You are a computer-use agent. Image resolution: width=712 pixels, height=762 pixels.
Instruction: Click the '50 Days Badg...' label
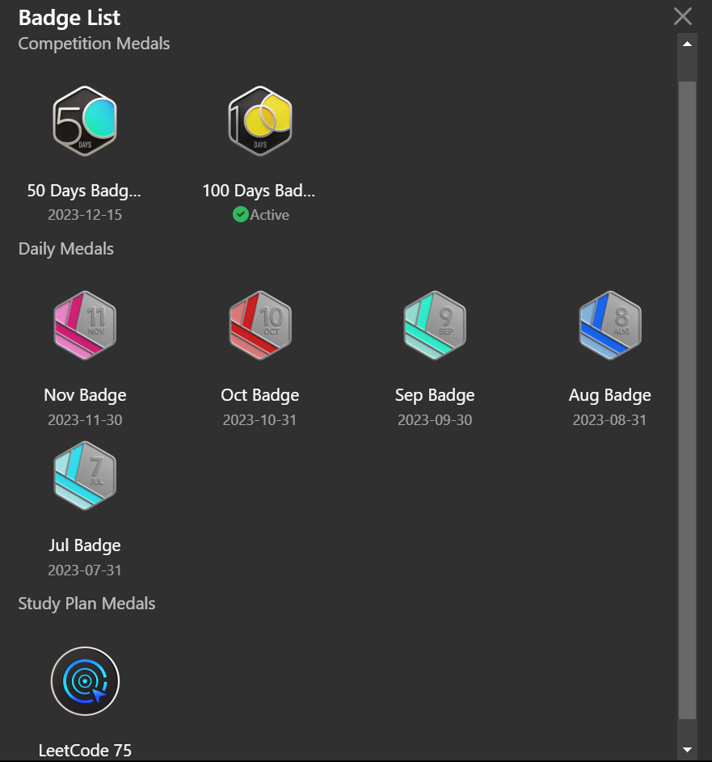click(x=85, y=191)
